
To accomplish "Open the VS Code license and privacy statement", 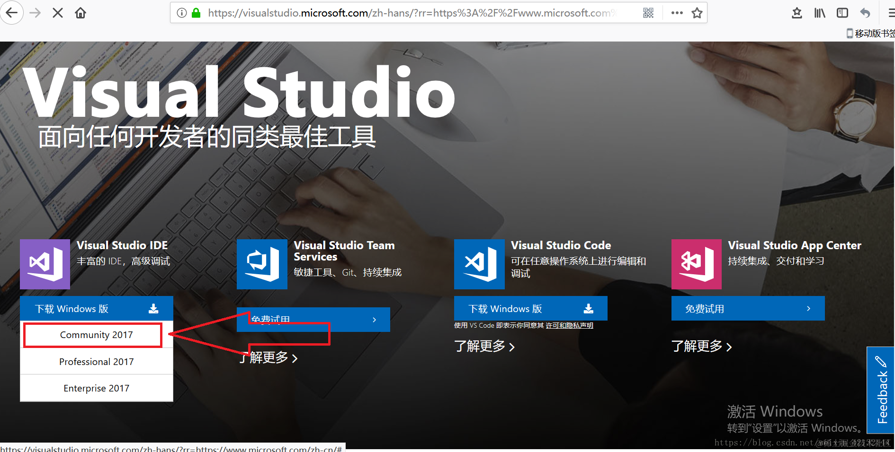I will (x=570, y=325).
